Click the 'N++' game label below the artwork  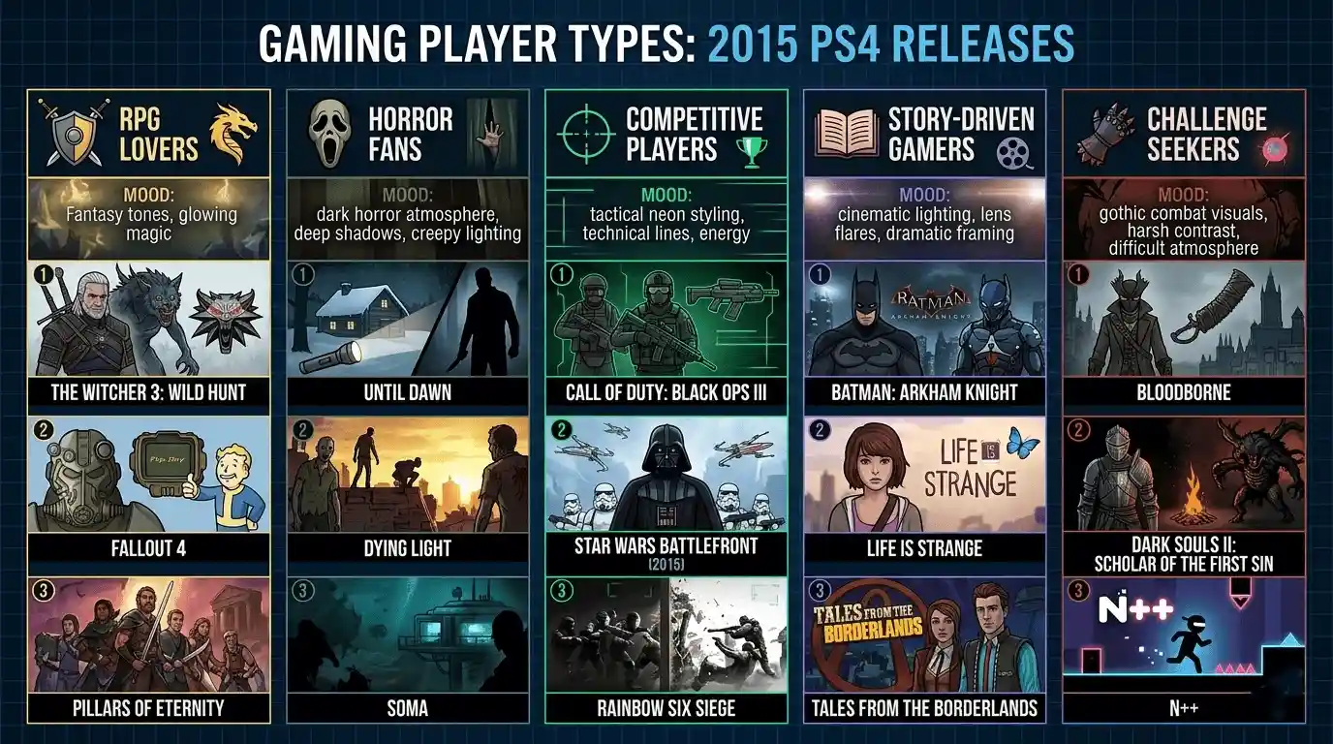[x=1184, y=708]
